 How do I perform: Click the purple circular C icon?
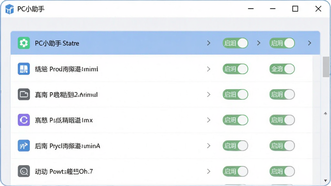tap(24, 120)
